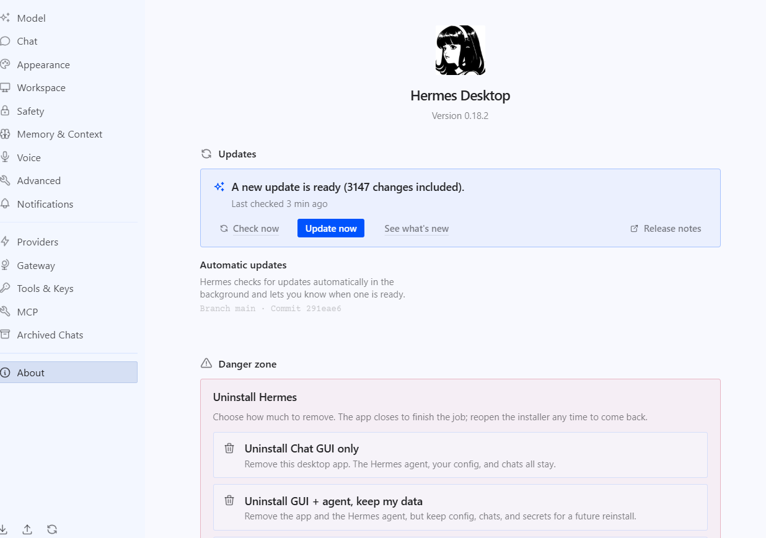Click the Version 0.18.2 text
This screenshot has height=538, width=766.
tap(460, 116)
